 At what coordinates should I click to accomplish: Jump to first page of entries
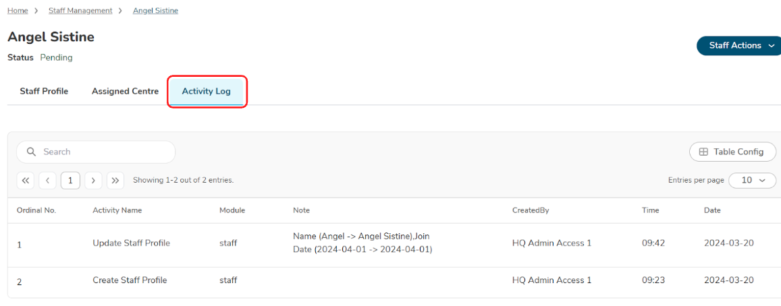[x=26, y=181]
